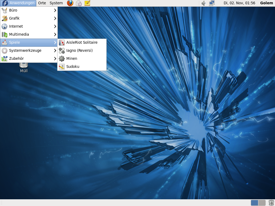Launch Sudoku from Spiele submenu
Viewport: 275px width, 206px height.
73,67
